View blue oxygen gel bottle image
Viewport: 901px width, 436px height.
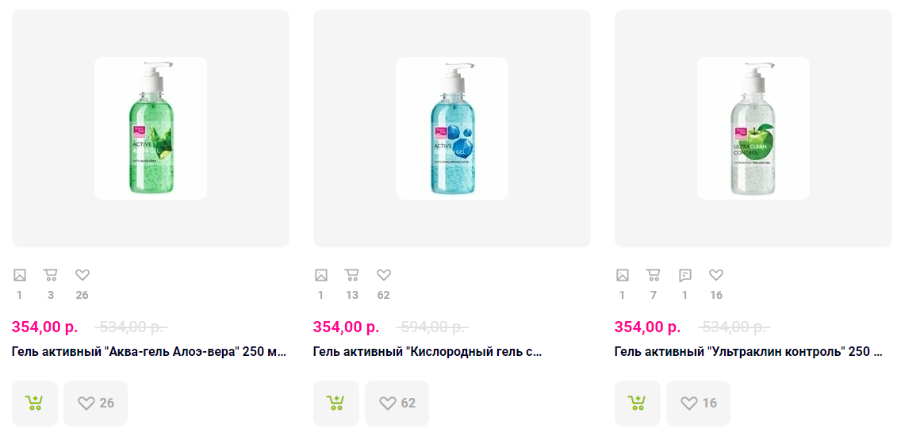pos(452,128)
